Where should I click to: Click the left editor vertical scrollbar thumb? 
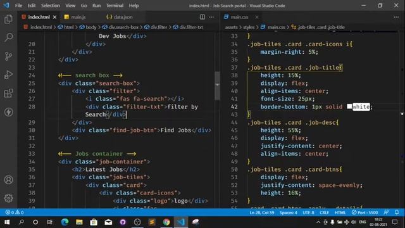(217, 85)
